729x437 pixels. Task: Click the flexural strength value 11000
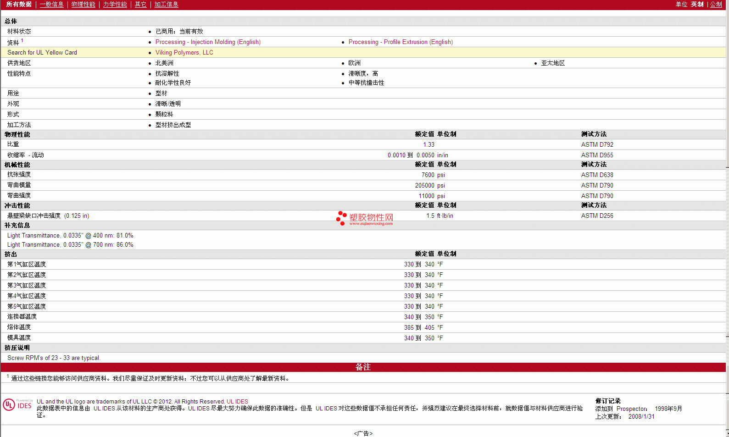pos(426,196)
